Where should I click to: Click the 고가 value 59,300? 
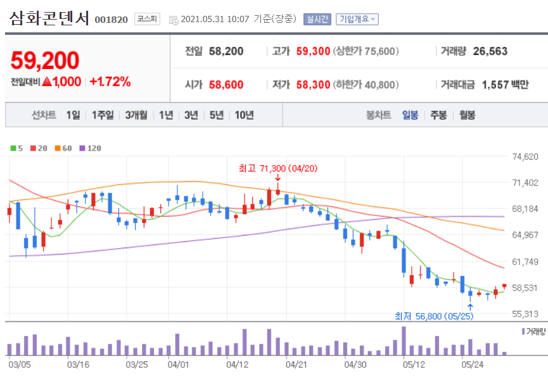313,51
